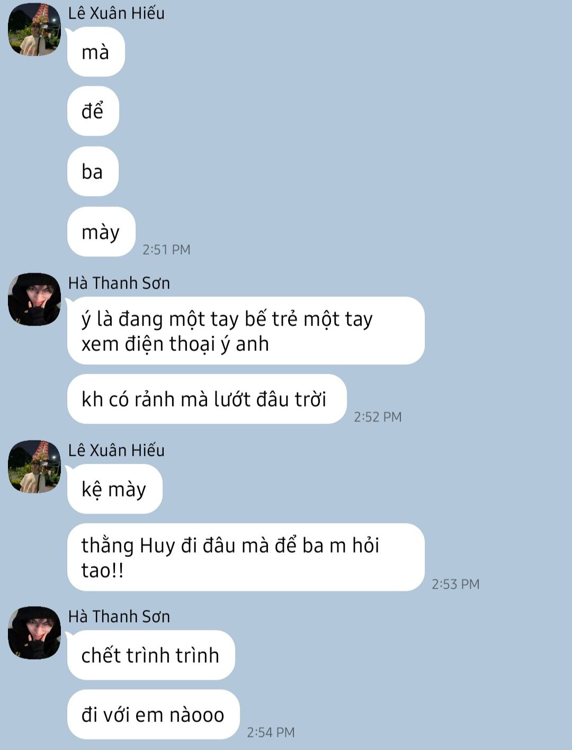Click the 2:51 PM timestamp
Image resolution: width=572 pixels, height=750 pixels.
[166, 250]
